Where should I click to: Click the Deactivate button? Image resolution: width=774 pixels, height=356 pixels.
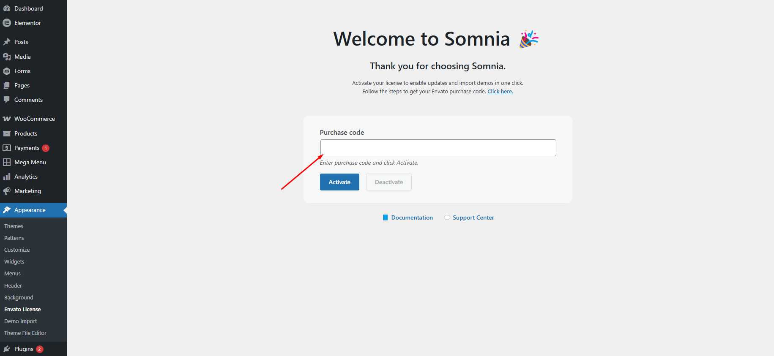388,182
